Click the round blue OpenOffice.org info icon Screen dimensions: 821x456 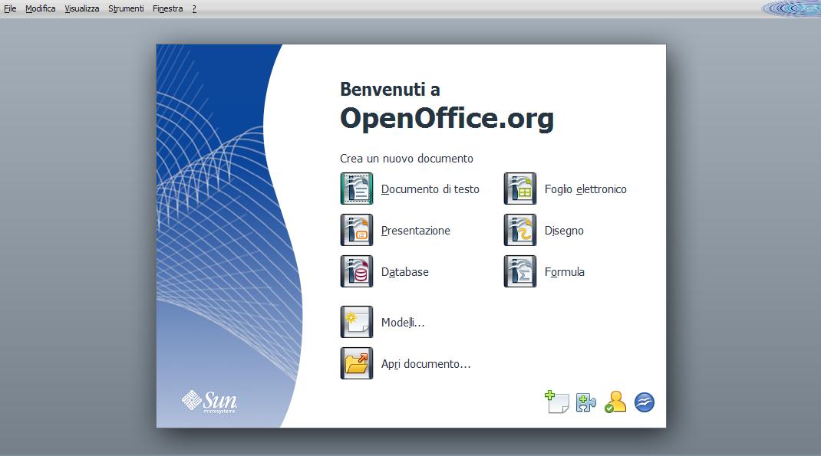pyautogui.click(x=645, y=402)
